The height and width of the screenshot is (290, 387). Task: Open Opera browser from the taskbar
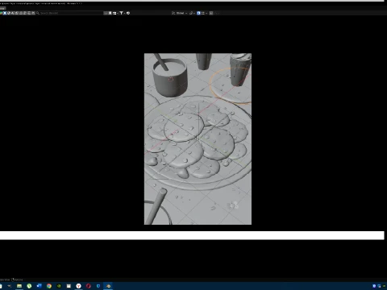pos(89,286)
